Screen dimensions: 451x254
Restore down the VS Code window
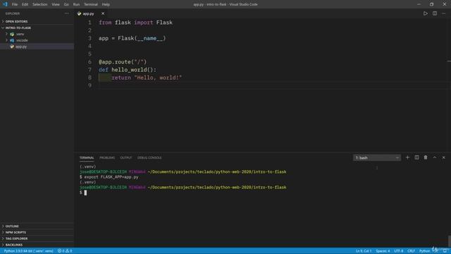431,4
